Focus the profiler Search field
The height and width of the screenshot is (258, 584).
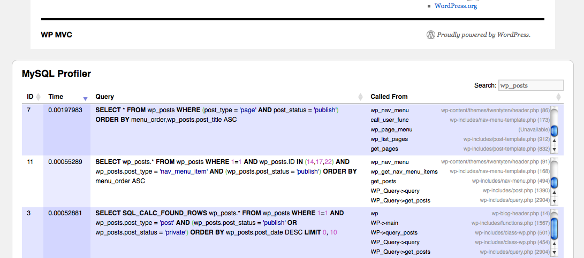tap(531, 85)
